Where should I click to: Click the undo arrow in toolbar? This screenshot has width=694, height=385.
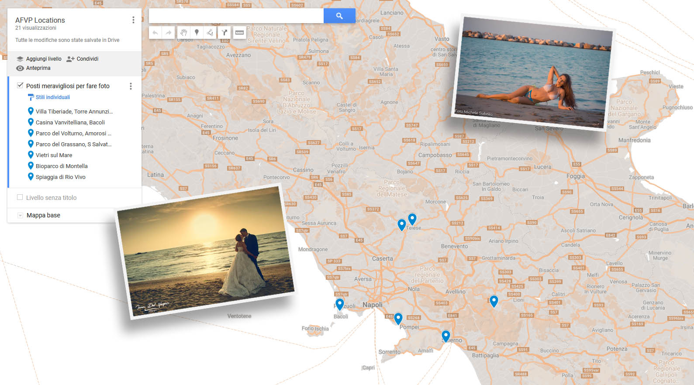coord(155,32)
